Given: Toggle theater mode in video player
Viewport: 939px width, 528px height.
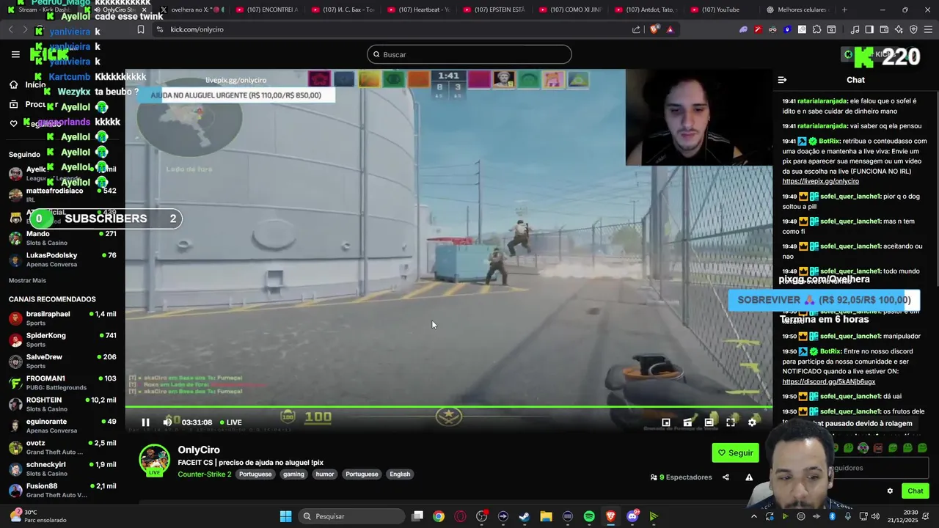Looking at the screenshot, I should click(709, 422).
